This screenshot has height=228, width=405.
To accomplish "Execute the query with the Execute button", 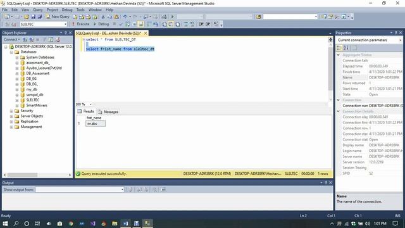I will 80,24.
